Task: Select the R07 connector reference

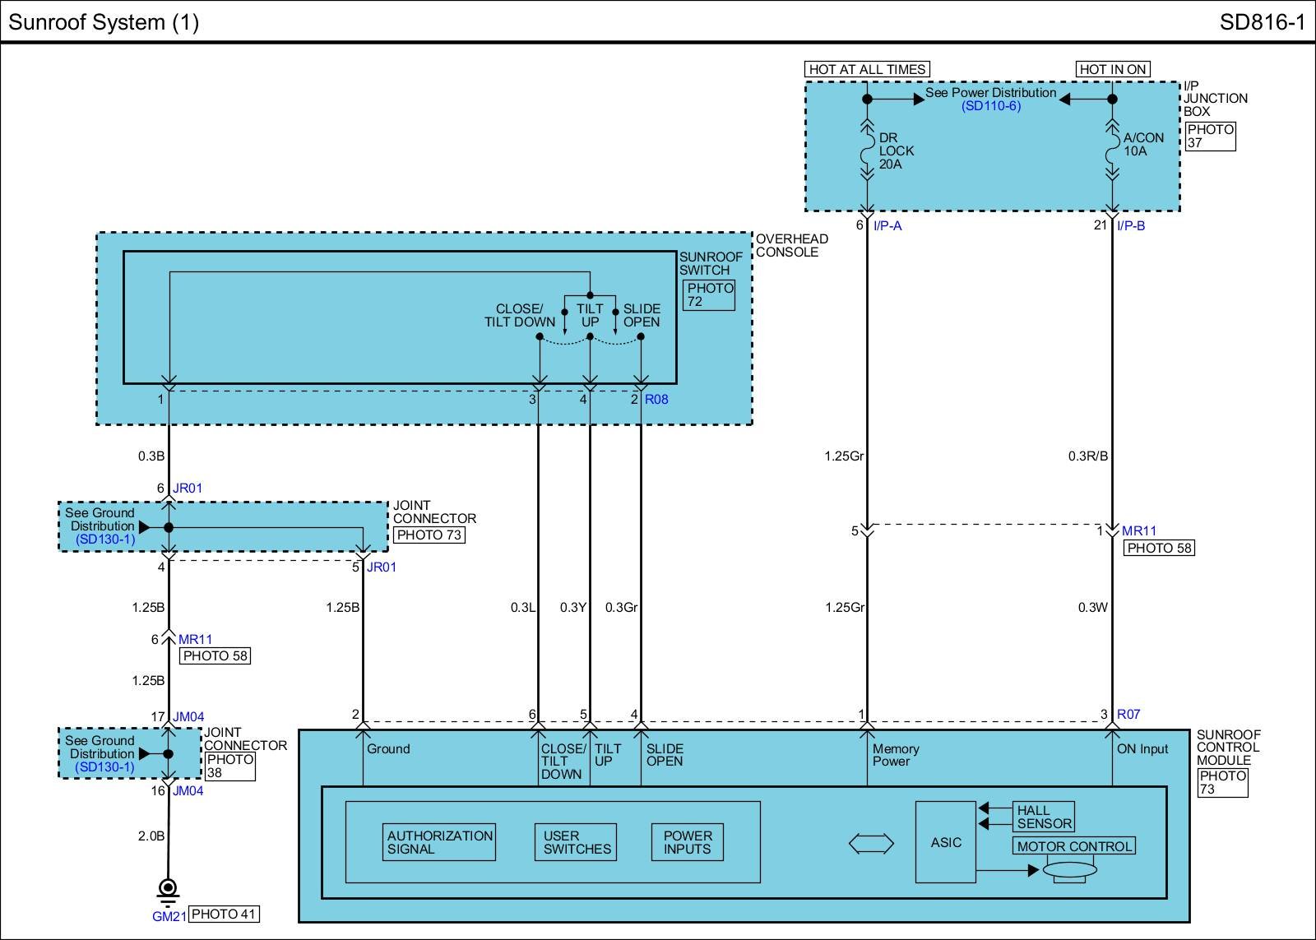Action: [x=1128, y=714]
